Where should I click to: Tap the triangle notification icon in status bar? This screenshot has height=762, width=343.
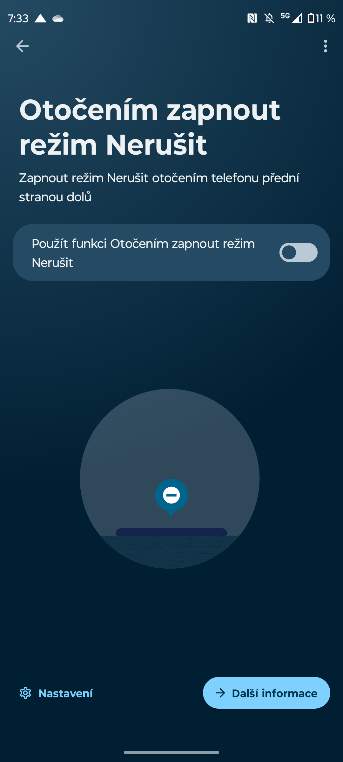point(40,18)
